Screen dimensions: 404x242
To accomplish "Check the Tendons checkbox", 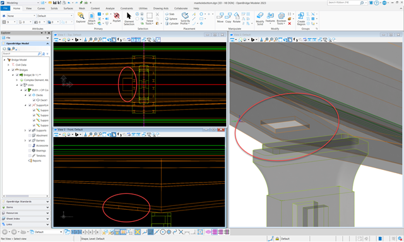I will click(x=30, y=155).
